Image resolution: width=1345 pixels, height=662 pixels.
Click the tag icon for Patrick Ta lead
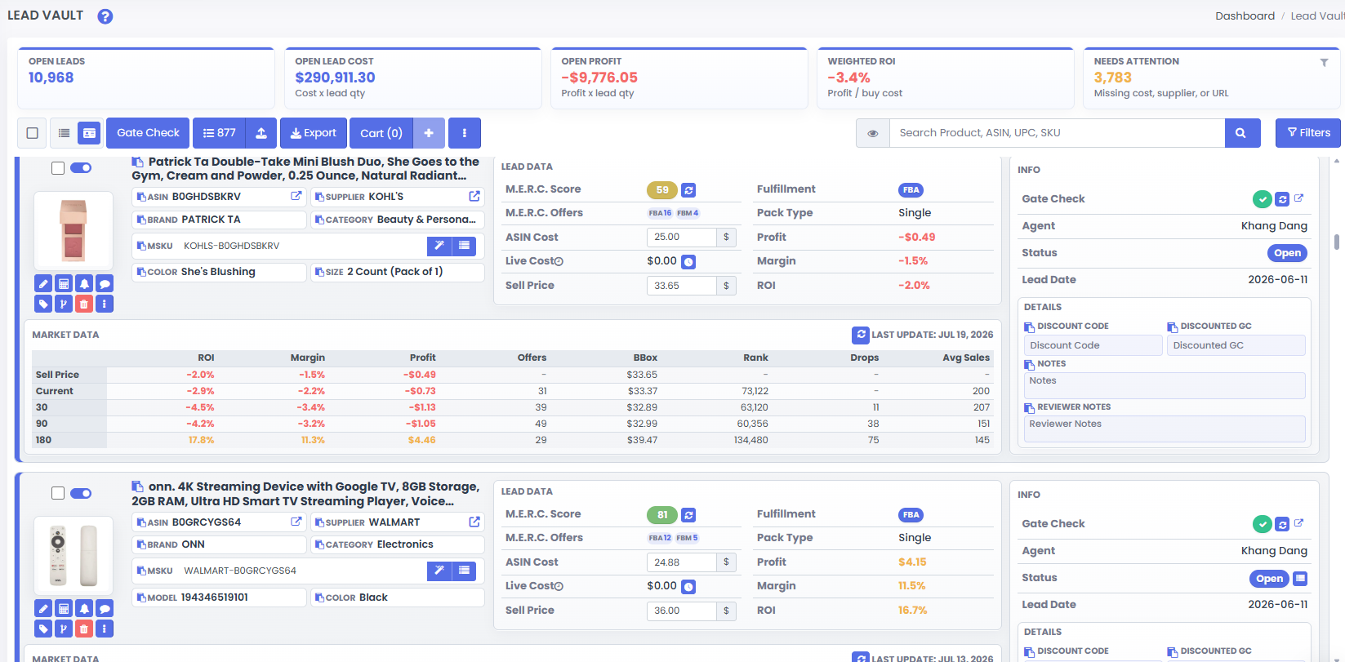pos(43,304)
